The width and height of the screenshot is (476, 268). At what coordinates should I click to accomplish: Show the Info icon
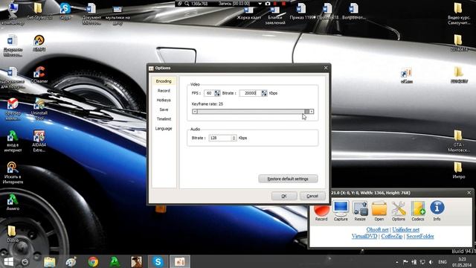(x=437, y=211)
